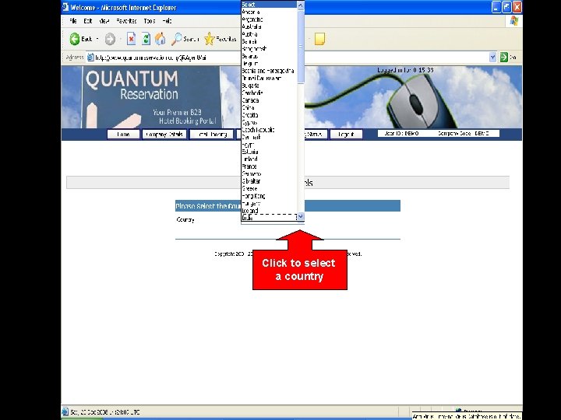Image resolution: width=561 pixels, height=420 pixels.
Task: Open the Edit menu
Action: click(87, 21)
